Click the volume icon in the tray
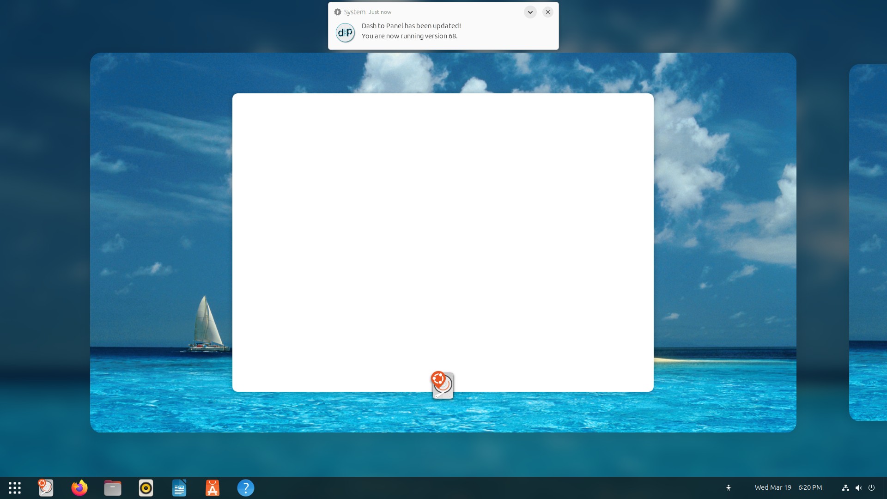This screenshot has height=499, width=887. [858, 487]
